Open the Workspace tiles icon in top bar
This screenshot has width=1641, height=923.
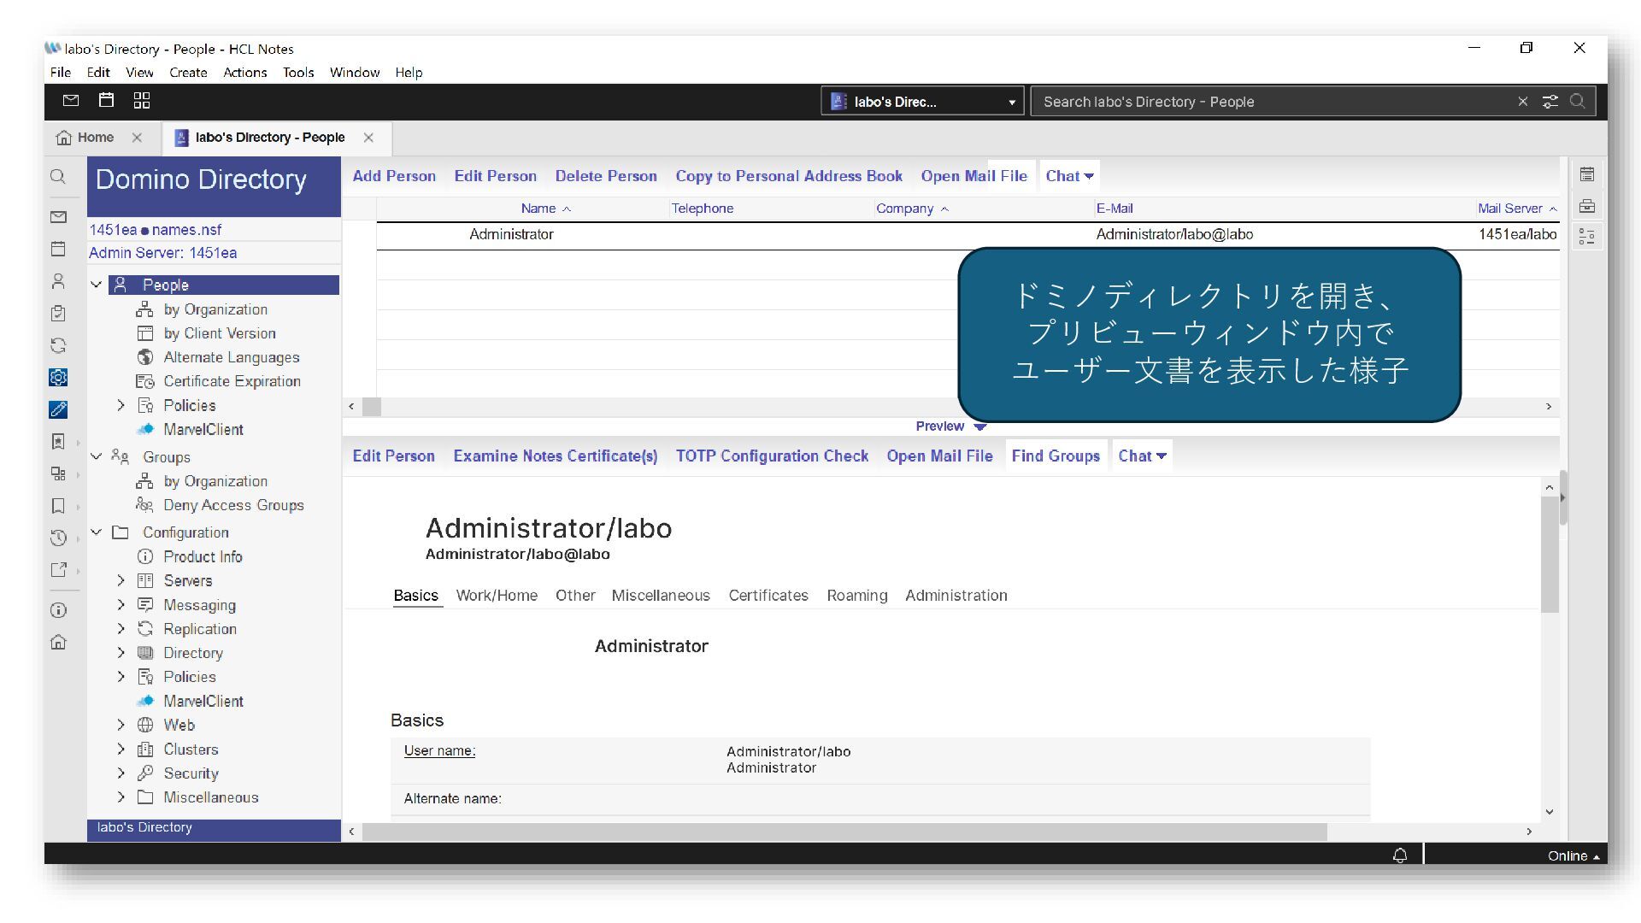coord(142,101)
